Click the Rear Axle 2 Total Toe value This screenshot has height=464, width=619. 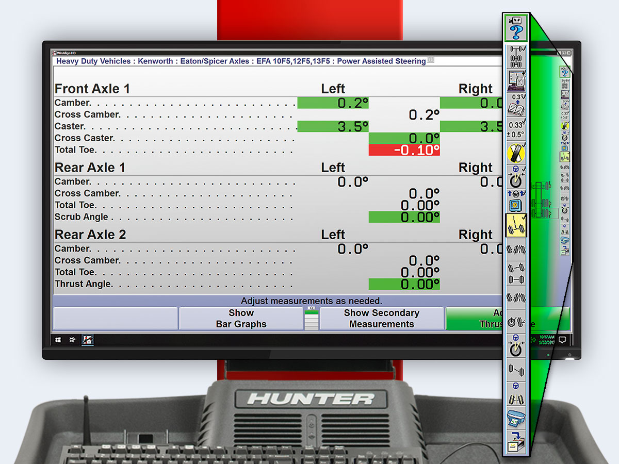point(420,272)
